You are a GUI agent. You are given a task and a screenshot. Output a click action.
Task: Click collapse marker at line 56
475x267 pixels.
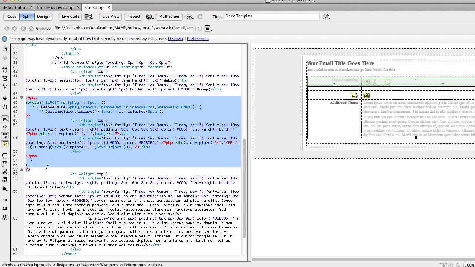tap(22, 169)
